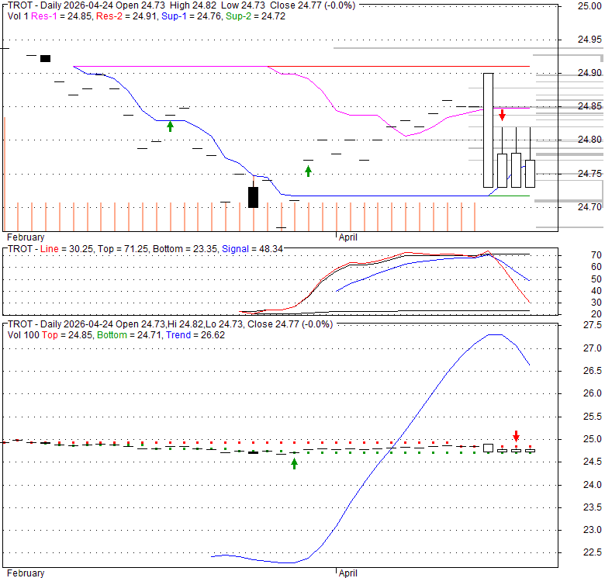Click the 24.90 price level on the top axis

(589, 73)
